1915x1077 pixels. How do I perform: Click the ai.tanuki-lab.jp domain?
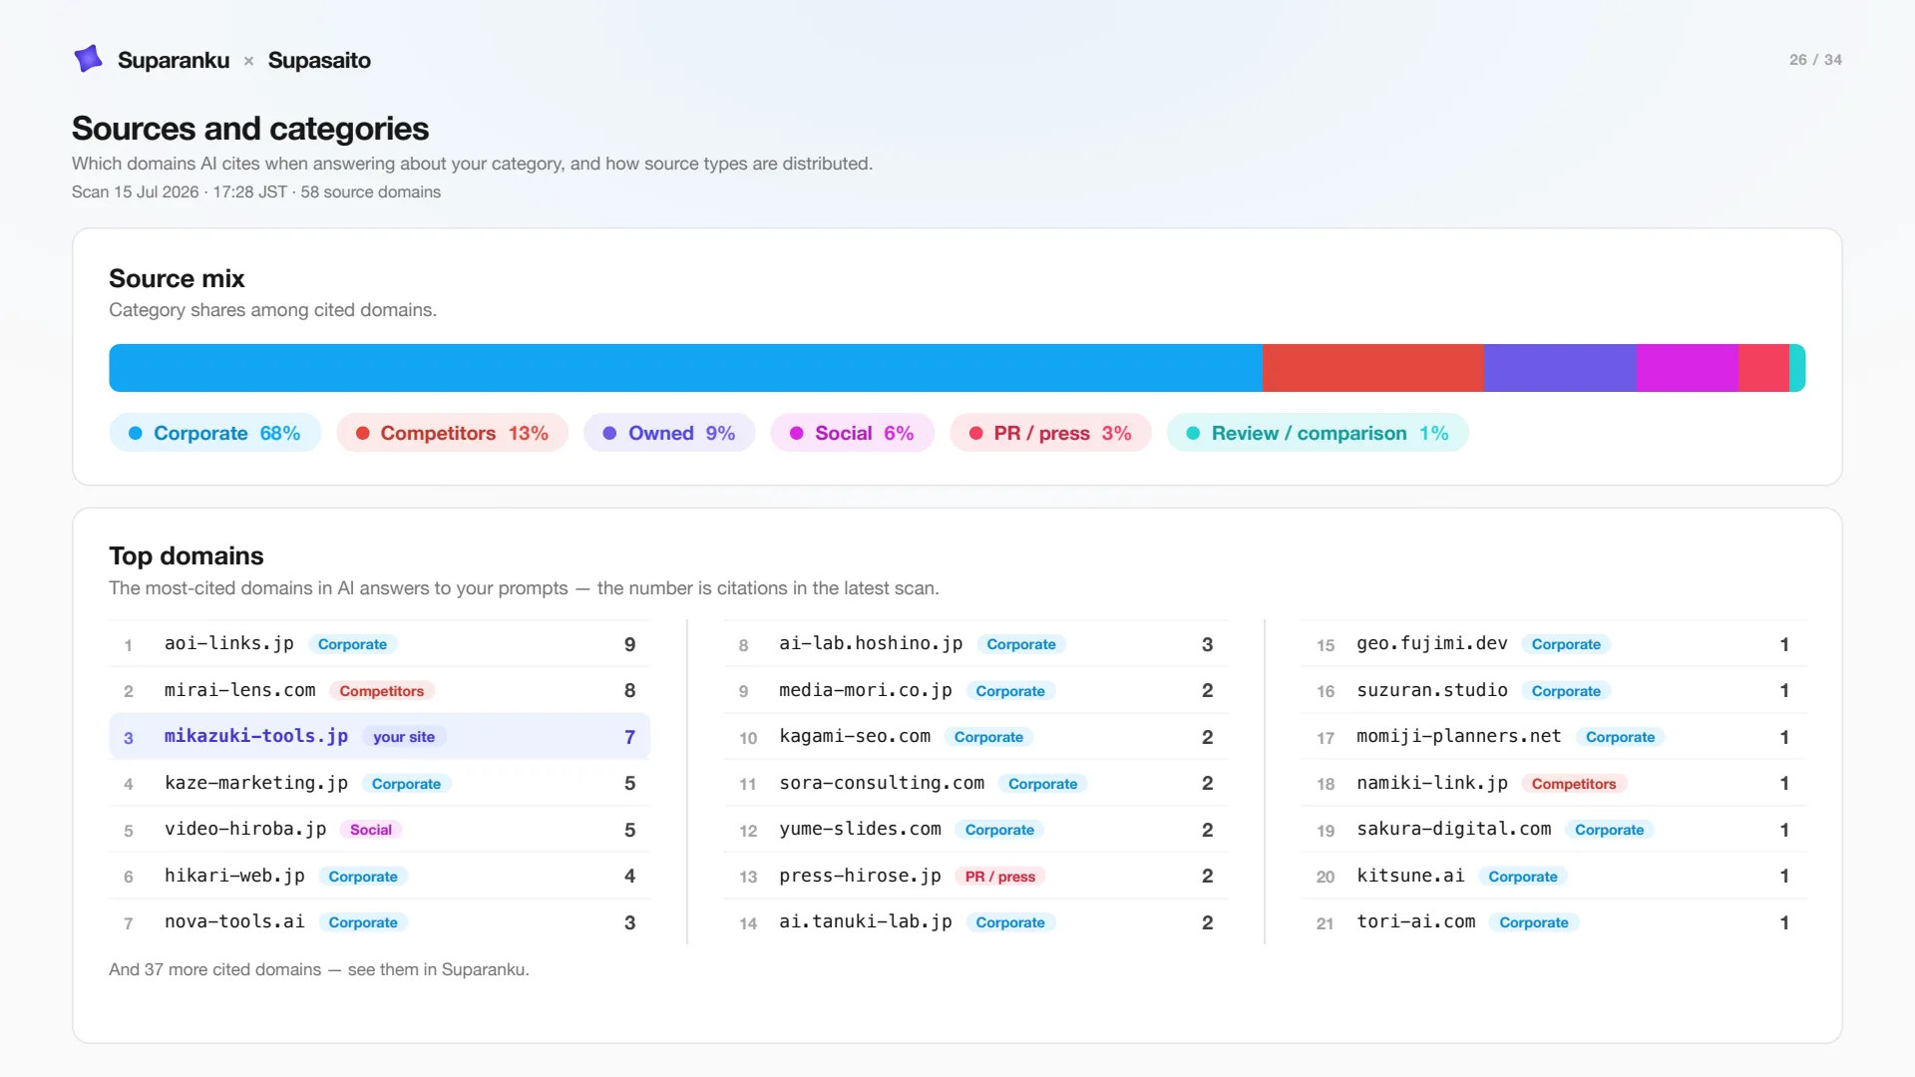(x=866, y=921)
